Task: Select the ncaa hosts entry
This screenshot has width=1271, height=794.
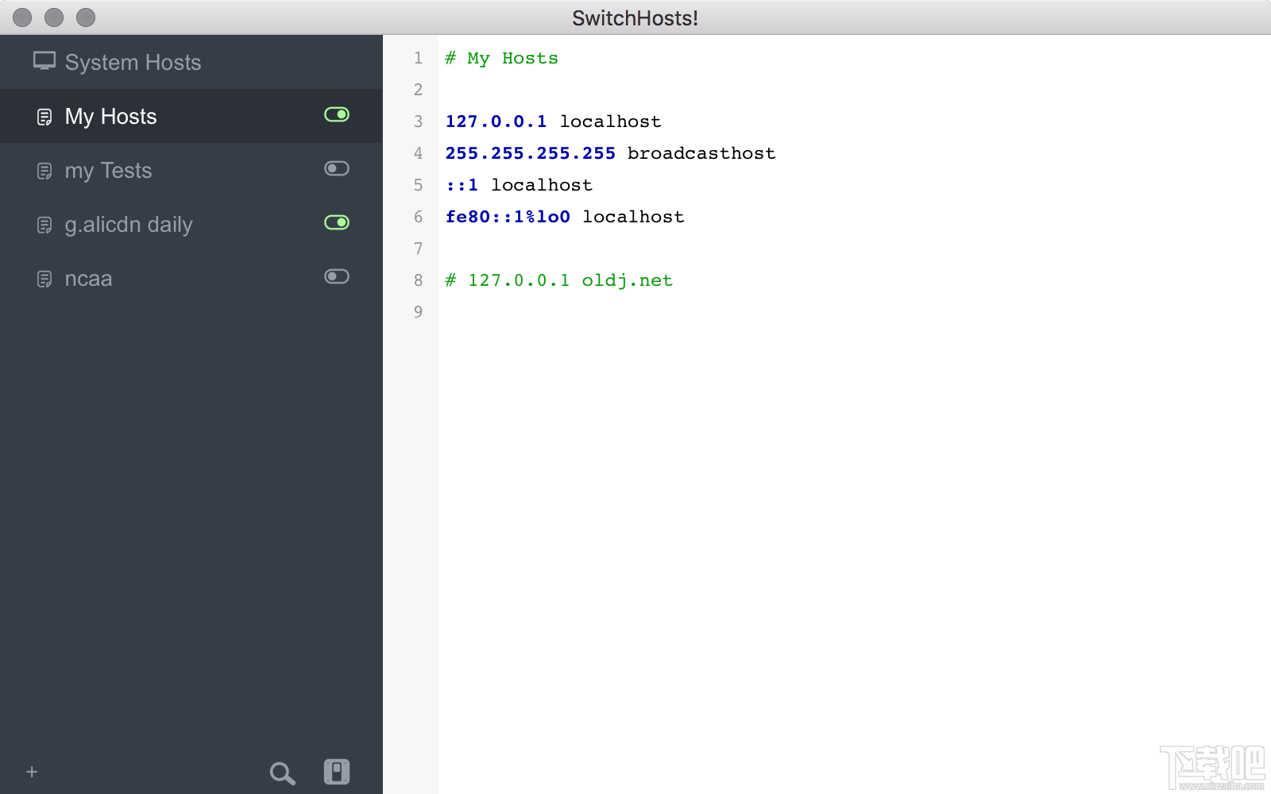Action: coord(88,279)
